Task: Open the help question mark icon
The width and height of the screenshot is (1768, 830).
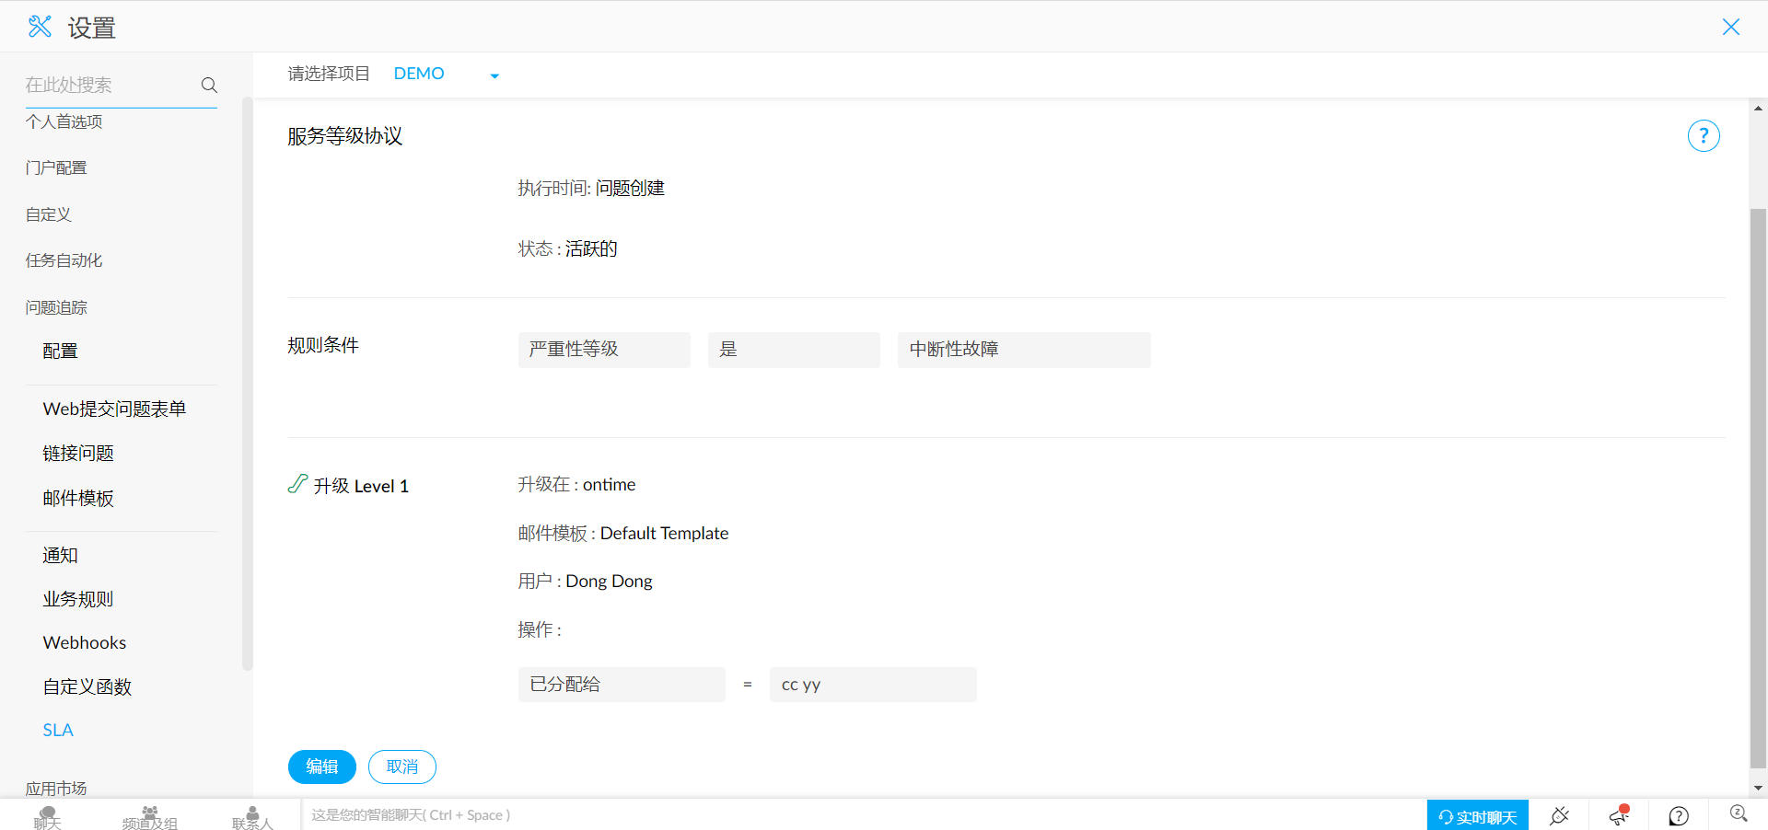Action: pyautogui.click(x=1703, y=136)
